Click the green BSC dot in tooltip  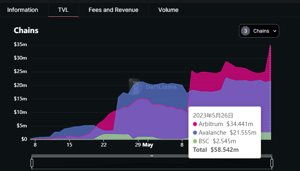(x=195, y=141)
